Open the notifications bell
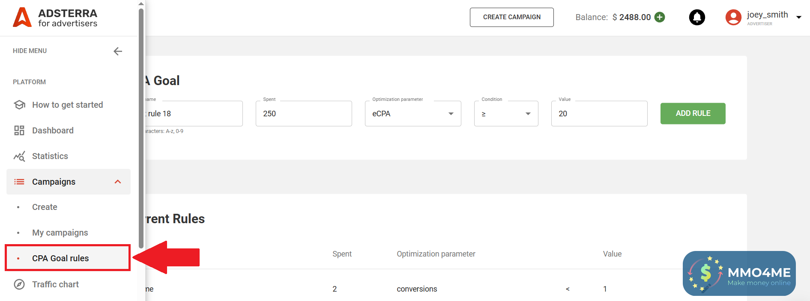The width and height of the screenshot is (810, 301). pyautogui.click(x=697, y=18)
